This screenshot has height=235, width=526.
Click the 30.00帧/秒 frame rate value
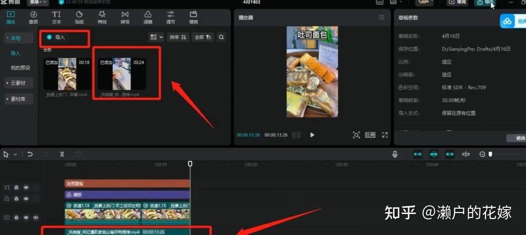pos(454,100)
